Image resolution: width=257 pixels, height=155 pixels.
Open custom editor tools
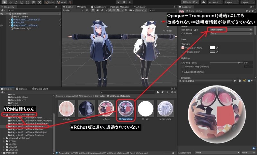(40, 2)
